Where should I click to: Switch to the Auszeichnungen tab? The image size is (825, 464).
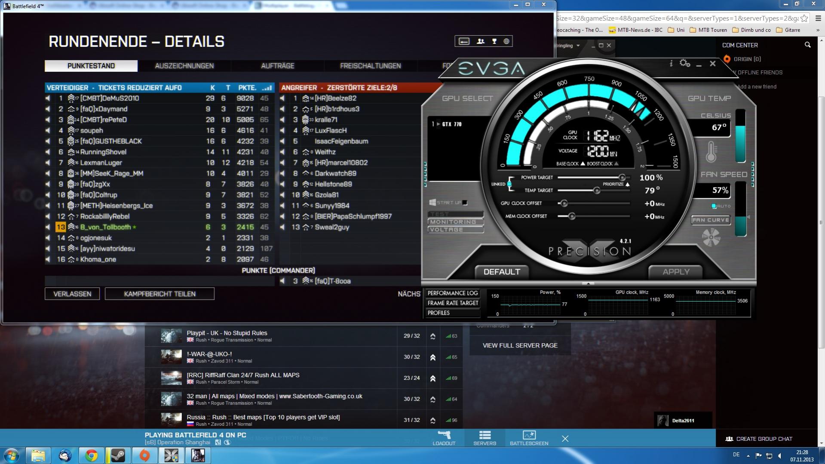[x=184, y=66]
